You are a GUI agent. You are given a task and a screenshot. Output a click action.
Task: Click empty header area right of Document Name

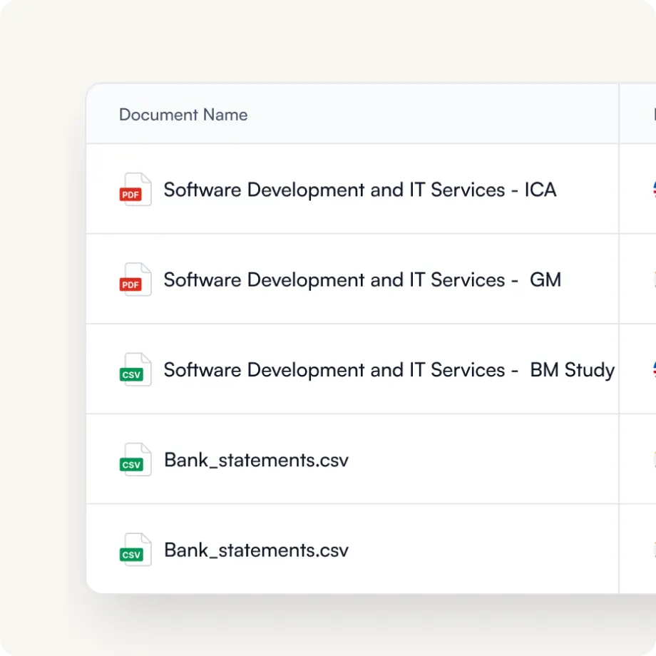428,115
